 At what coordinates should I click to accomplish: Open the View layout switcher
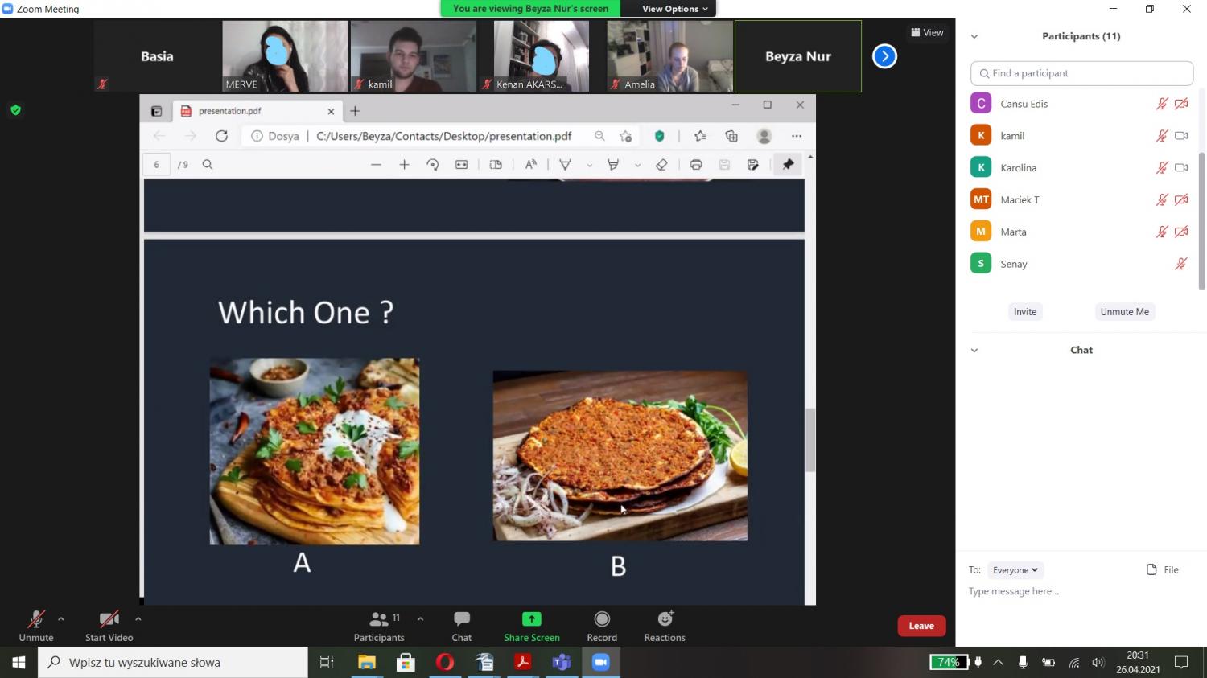click(x=927, y=32)
